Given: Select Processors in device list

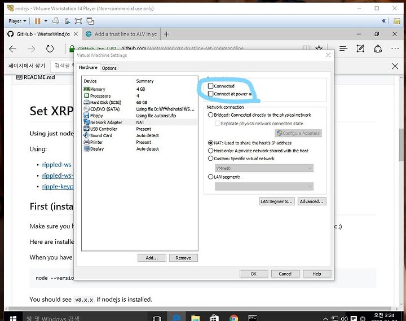Looking at the screenshot, I should pyautogui.click(x=140, y=96).
